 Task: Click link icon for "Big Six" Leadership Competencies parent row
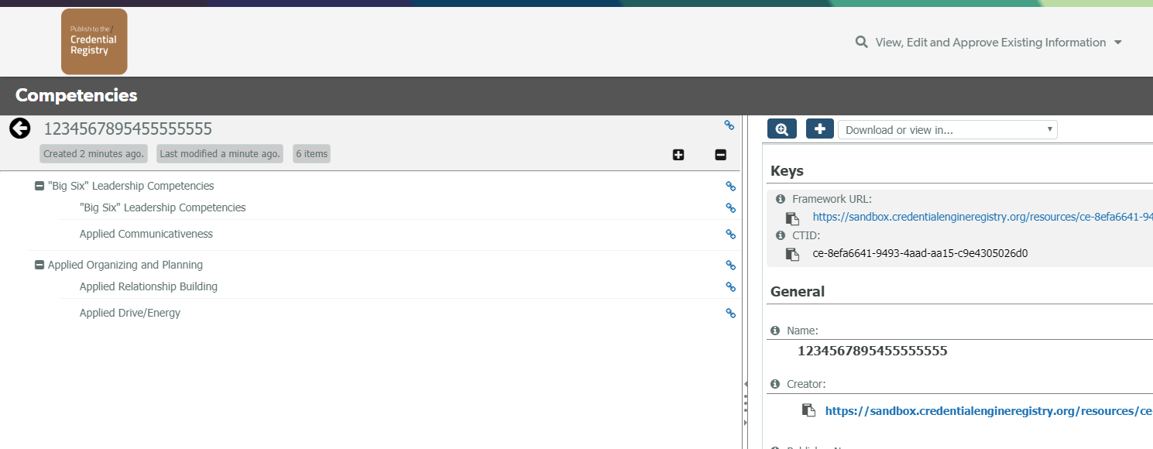click(730, 186)
